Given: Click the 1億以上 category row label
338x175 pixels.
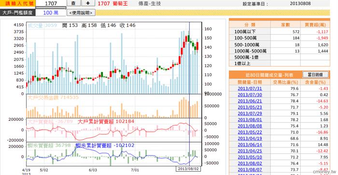Looking at the screenshot, I should (243, 64).
